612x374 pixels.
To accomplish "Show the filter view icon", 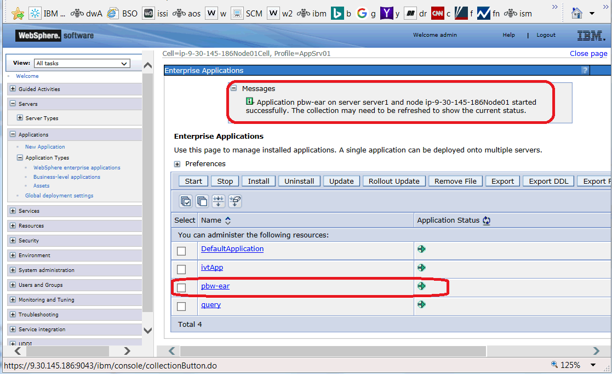I will click(219, 201).
